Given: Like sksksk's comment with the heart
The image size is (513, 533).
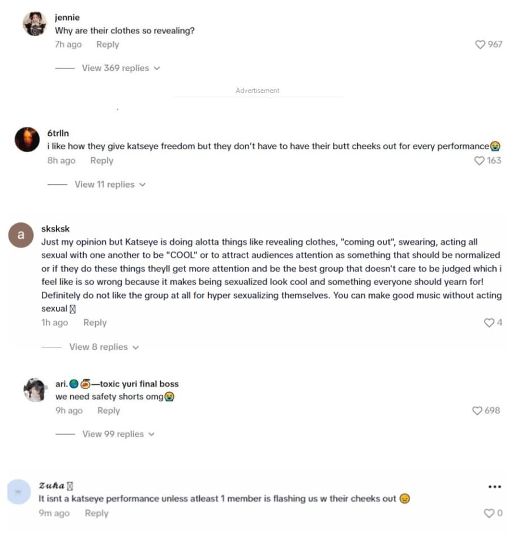Looking at the screenshot, I should pyautogui.click(x=489, y=323).
